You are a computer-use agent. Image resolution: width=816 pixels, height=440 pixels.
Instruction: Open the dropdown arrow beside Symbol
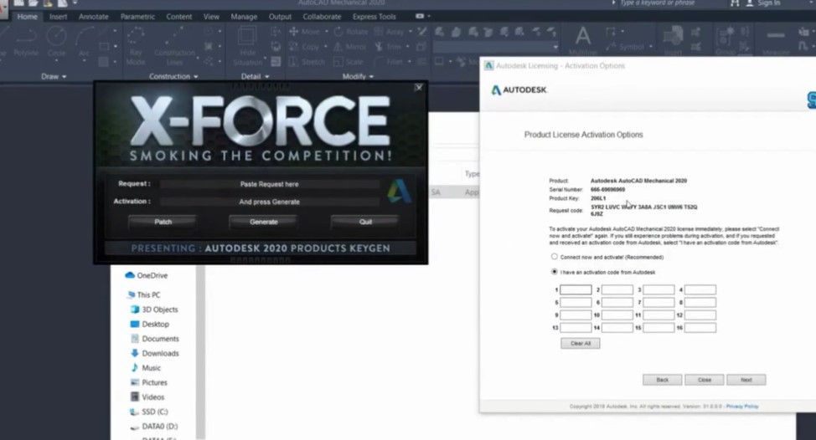[x=650, y=47]
